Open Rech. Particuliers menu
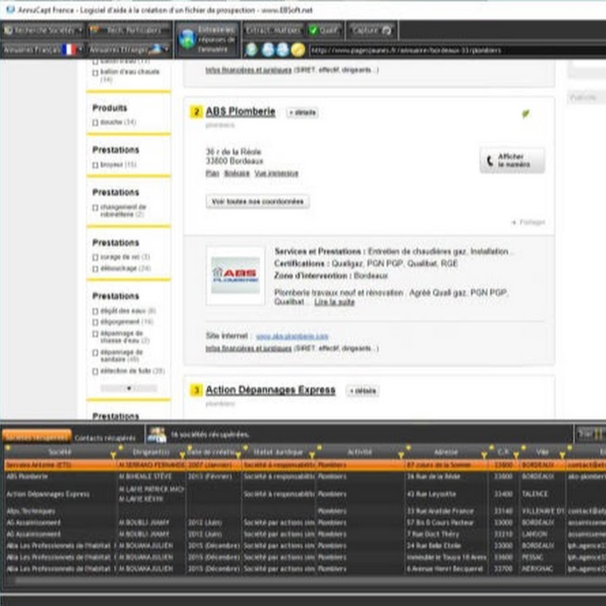The image size is (606, 606). (x=129, y=30)
